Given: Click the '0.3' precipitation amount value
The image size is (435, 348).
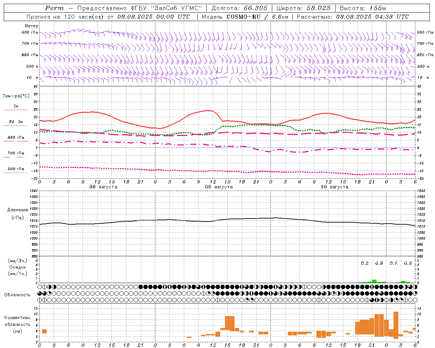Looking at the screenshot, I should tap(408, 263).
